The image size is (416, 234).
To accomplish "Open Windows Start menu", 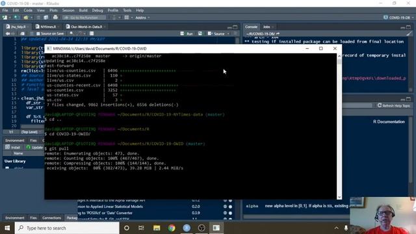I will point(7,228).
